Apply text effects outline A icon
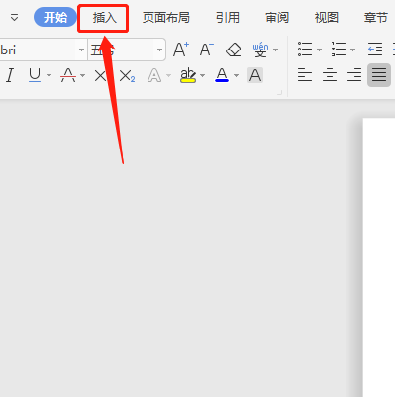 [x=154, y=76]
